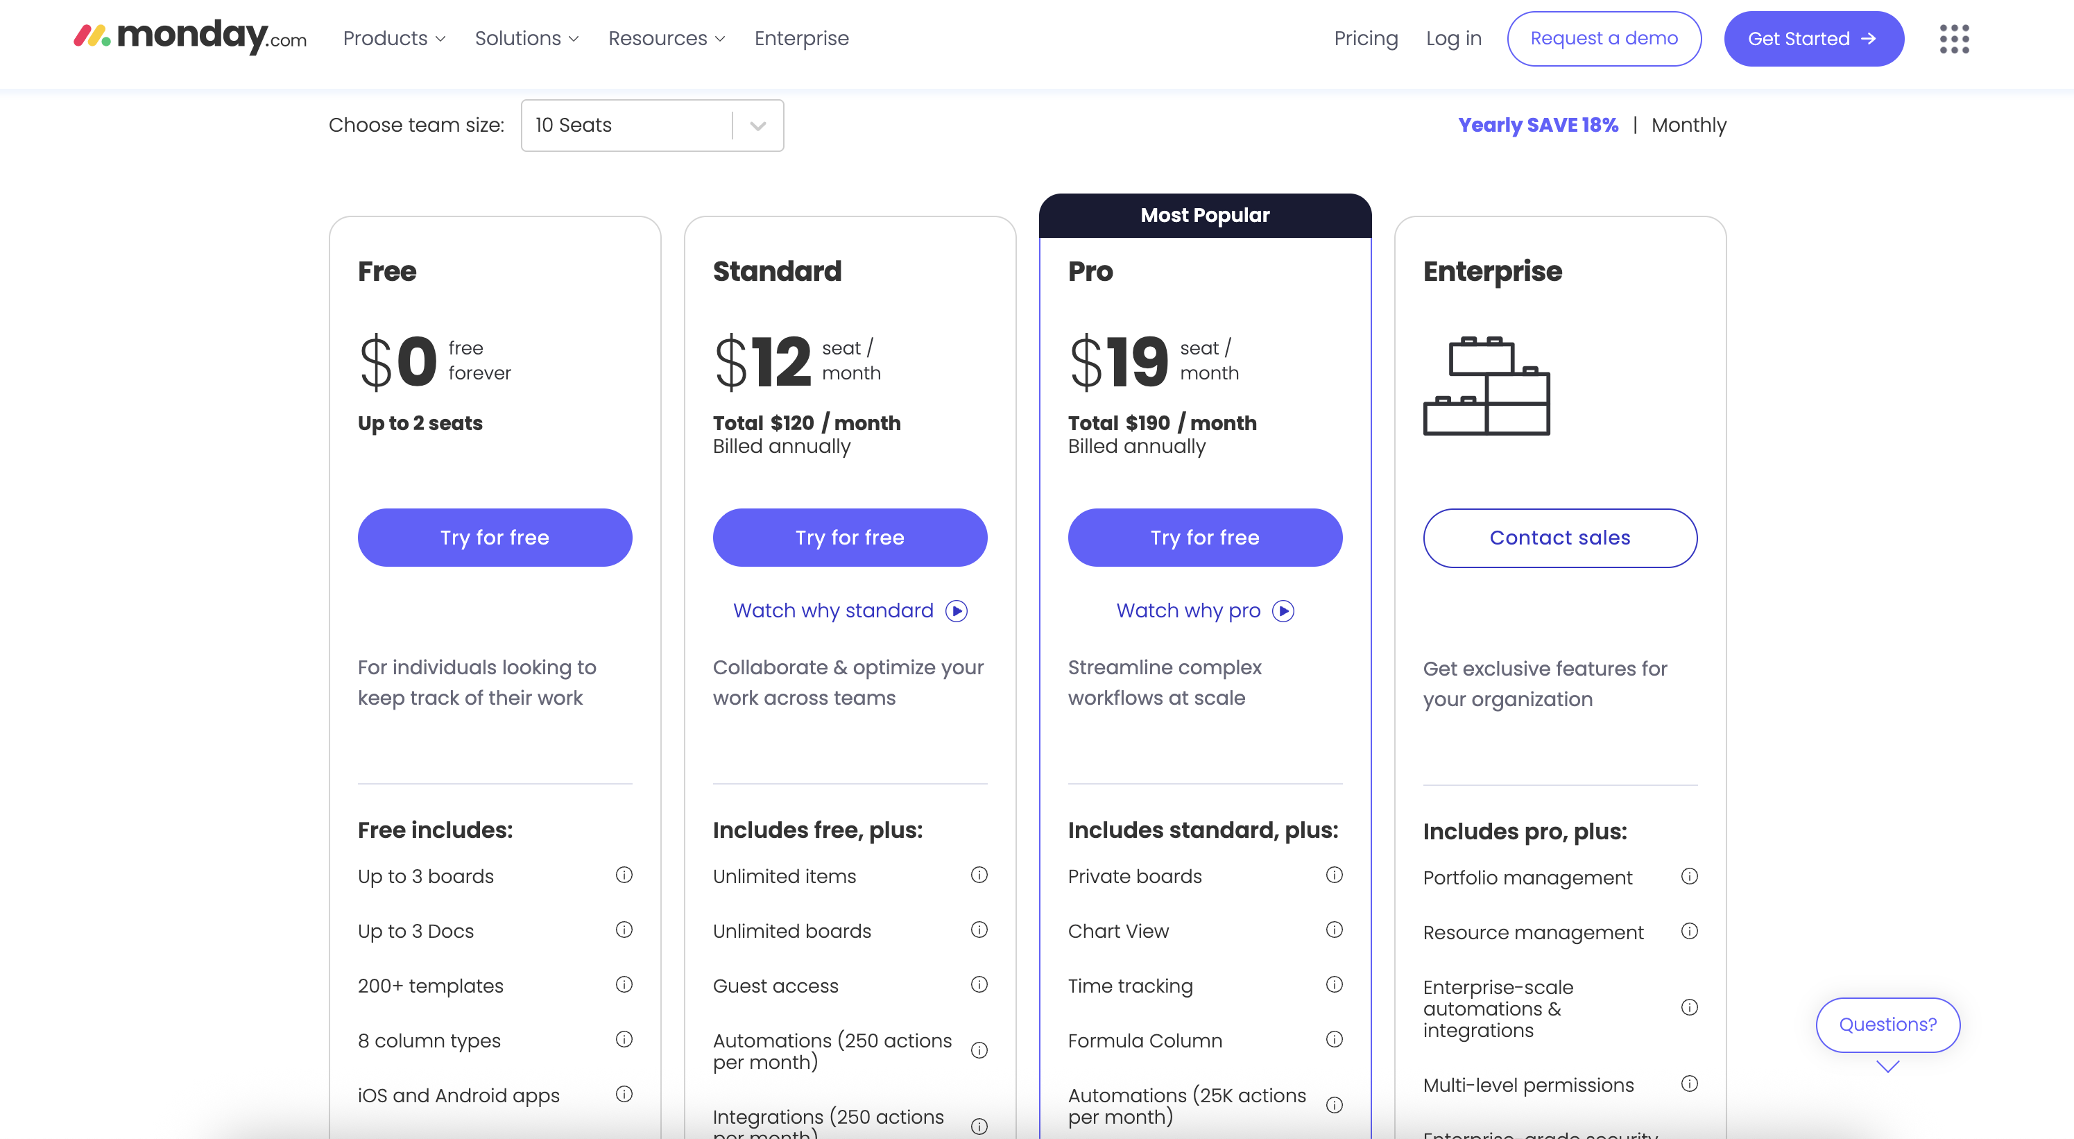Screen dimensions: 2074x1139
Task: Open the Watch why standard video link
Action: click(x=850, y=611)
